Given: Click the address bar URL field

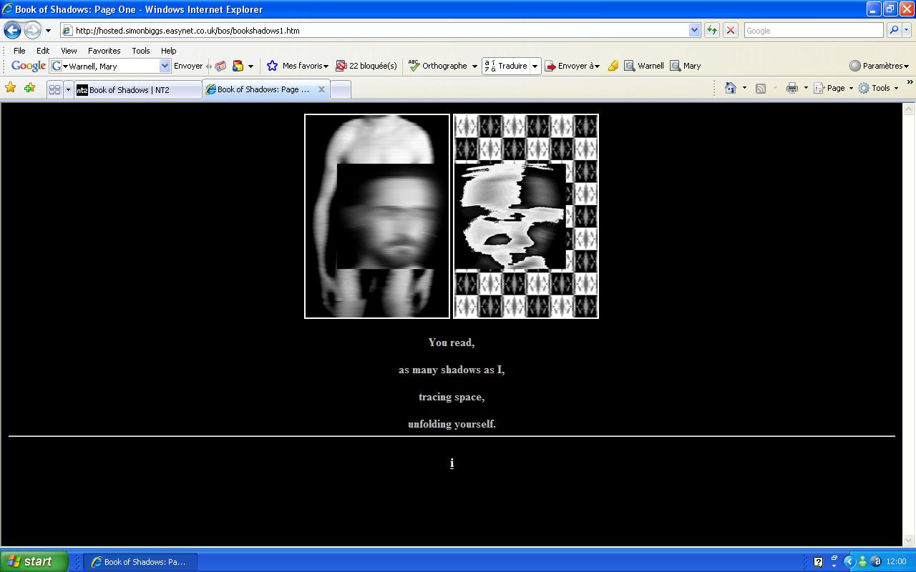Looking at the screenshot, I should point(374,30).
